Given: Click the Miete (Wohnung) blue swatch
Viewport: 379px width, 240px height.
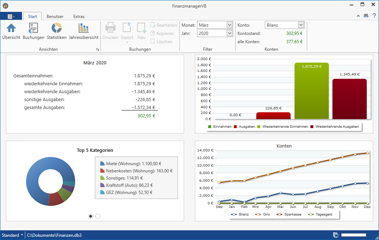Looking at the screenshot, I should (102, 164).
